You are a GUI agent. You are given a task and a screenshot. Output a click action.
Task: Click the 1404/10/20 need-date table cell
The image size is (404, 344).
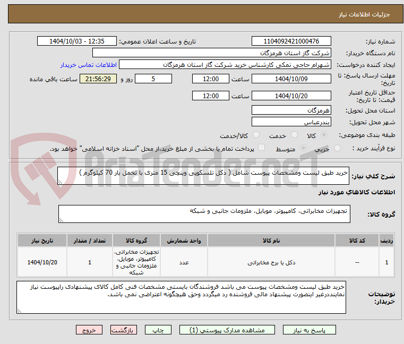[42, 262]
